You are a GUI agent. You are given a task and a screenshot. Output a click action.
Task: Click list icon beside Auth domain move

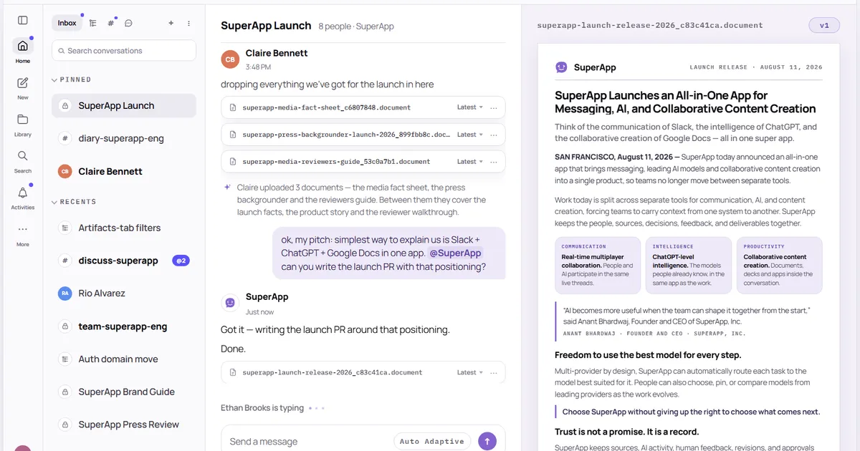[x=65, y=359]
